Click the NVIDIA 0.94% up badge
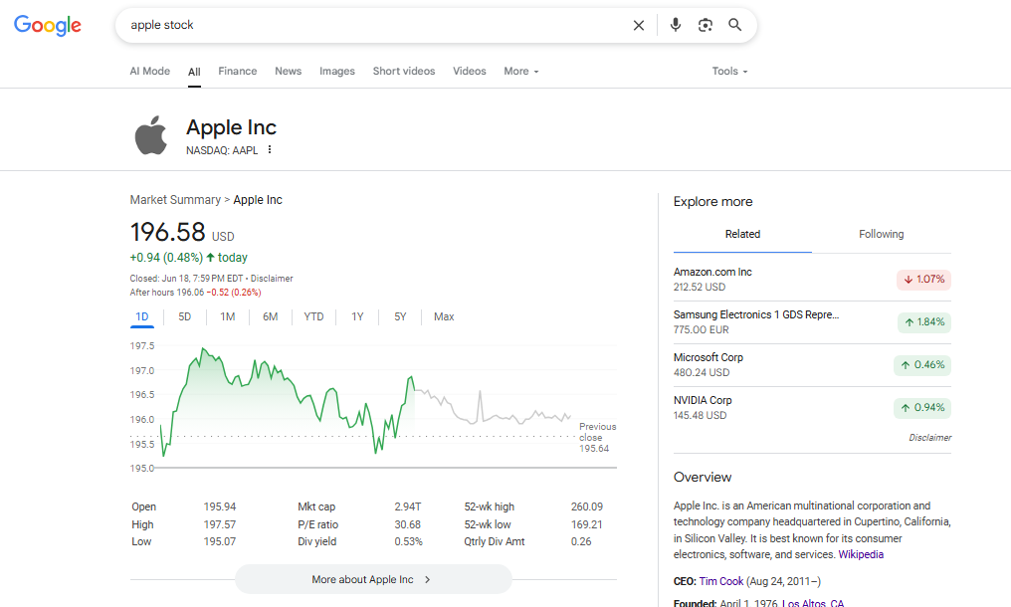Screen dimensions: 1011x607 922,408
